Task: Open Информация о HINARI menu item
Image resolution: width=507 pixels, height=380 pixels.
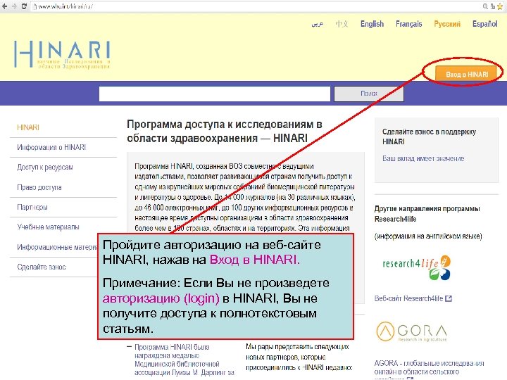Action: pyautogui.click(x=51, y=147)
